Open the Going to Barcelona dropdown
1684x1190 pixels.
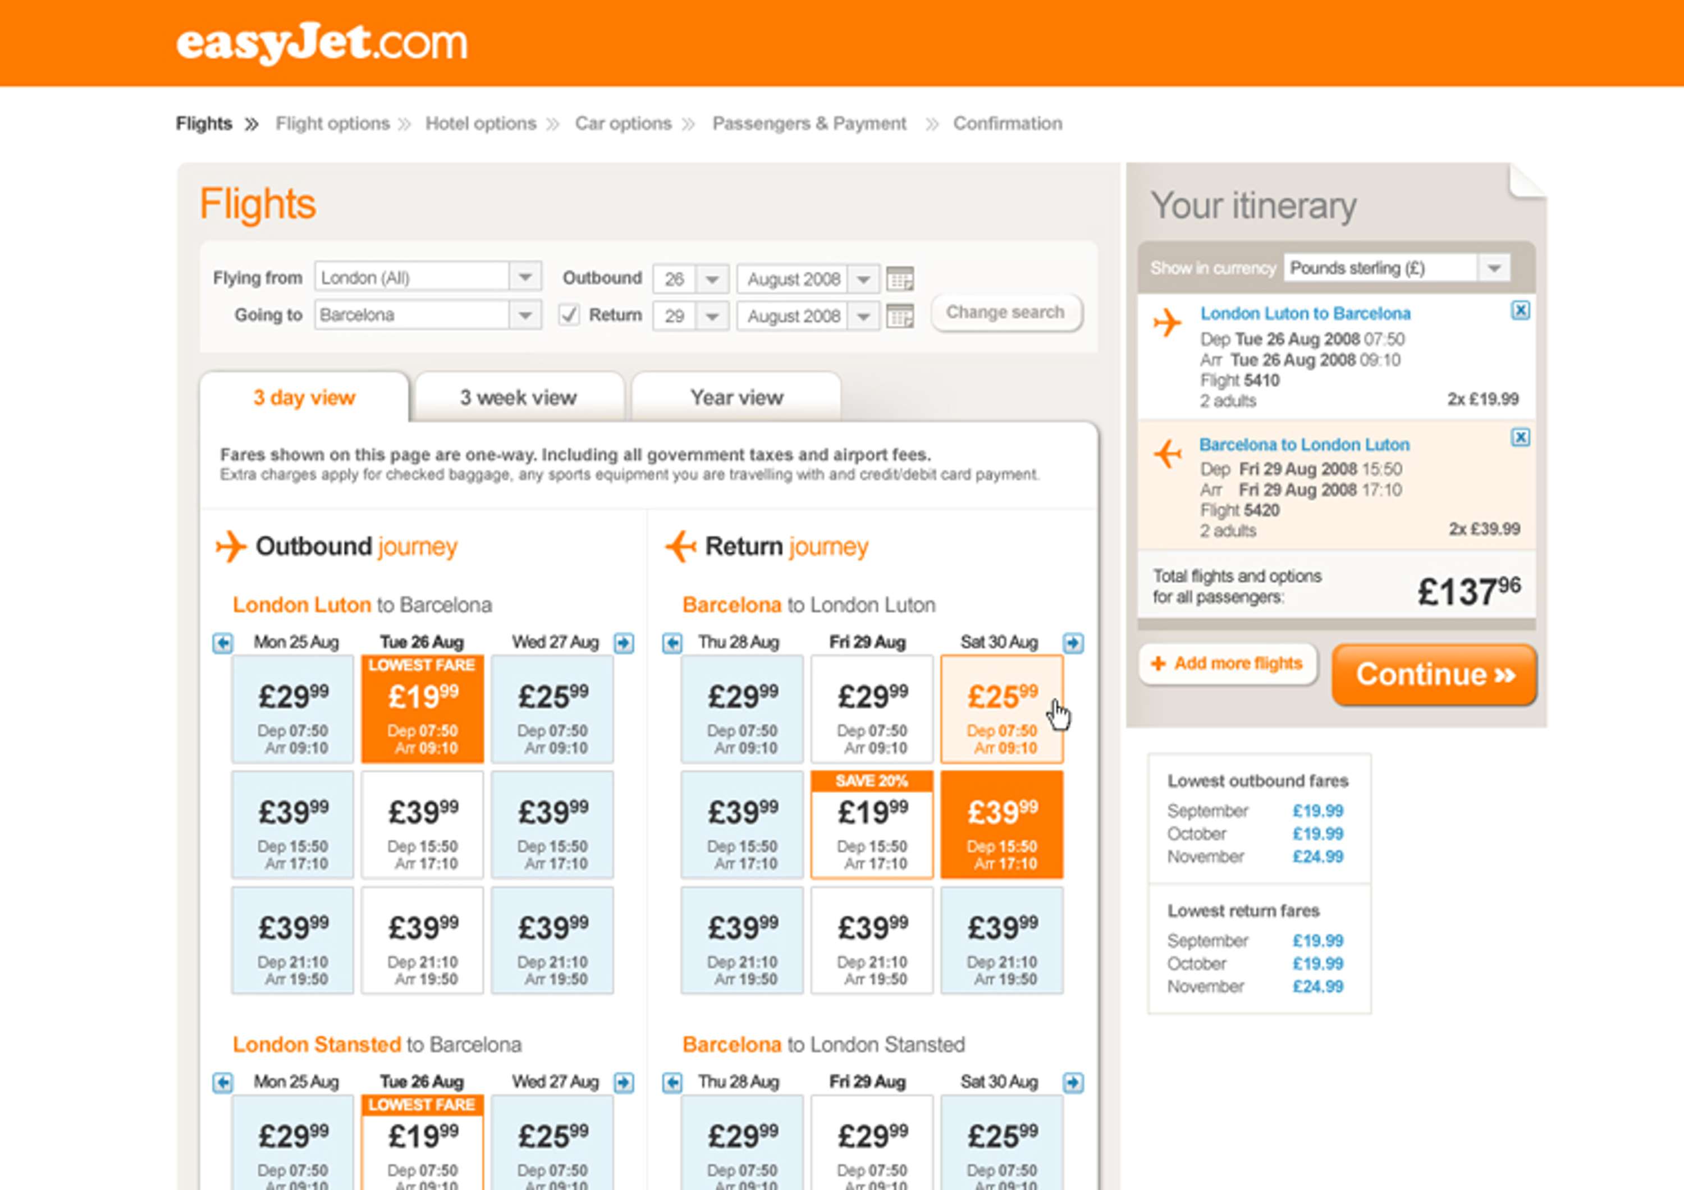pos(428,314)
